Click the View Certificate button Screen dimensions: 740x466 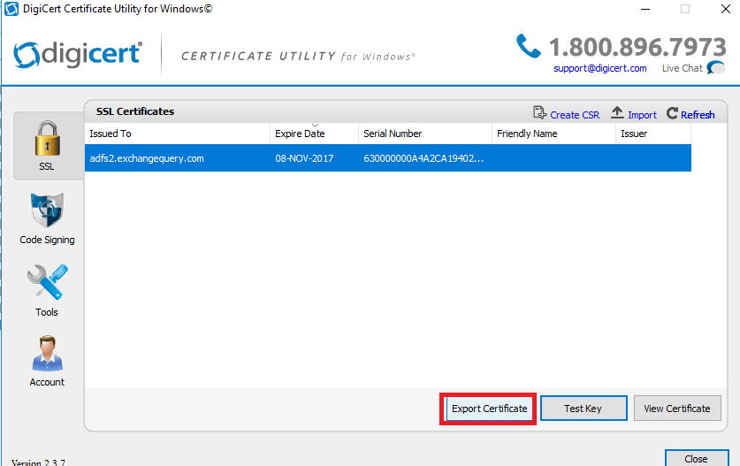point(676,409)
